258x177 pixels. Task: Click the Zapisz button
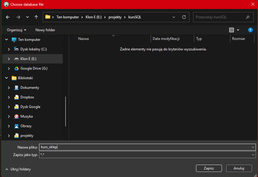pyautogui.click(x=209, y=168)
